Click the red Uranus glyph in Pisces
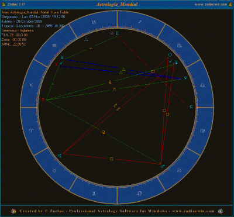 coord(43,99)
